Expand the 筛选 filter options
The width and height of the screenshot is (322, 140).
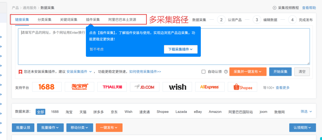pos(306,111)
